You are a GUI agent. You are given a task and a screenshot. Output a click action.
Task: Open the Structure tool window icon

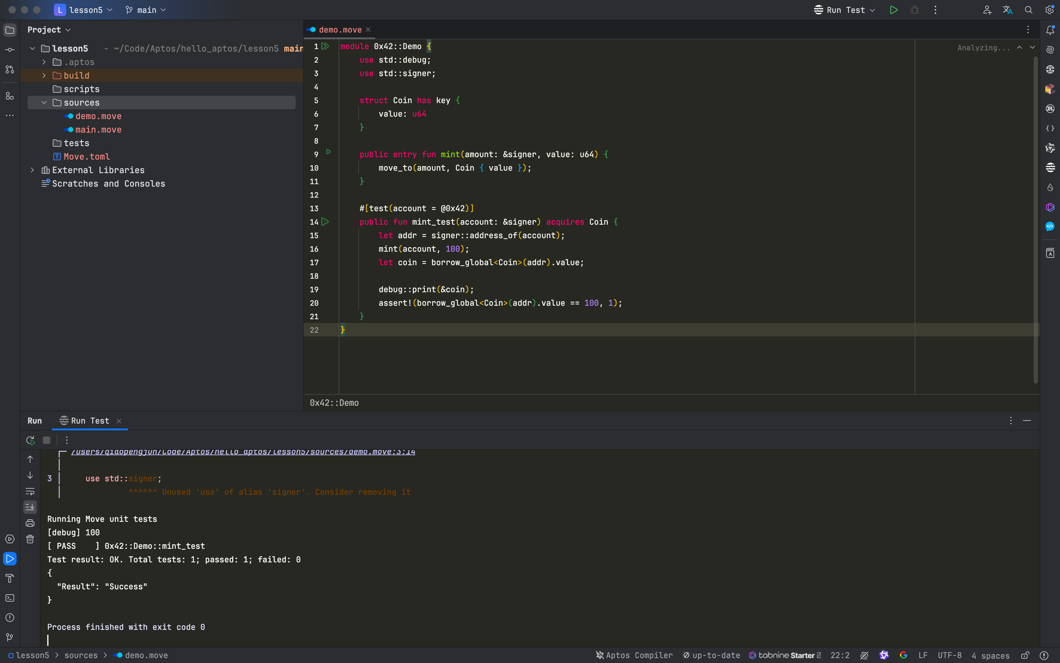[10, 95]
